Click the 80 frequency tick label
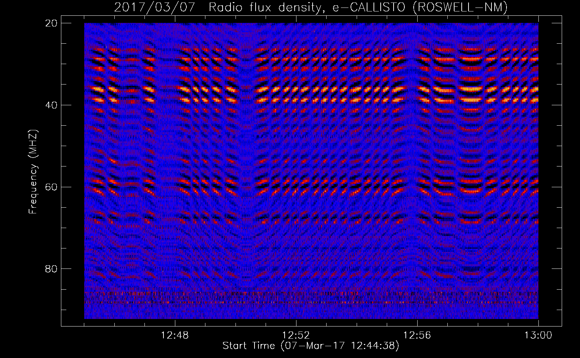Image resolution: width=580 pixels, height=358 pixels. pyautogui.click(x=52, y=268)
